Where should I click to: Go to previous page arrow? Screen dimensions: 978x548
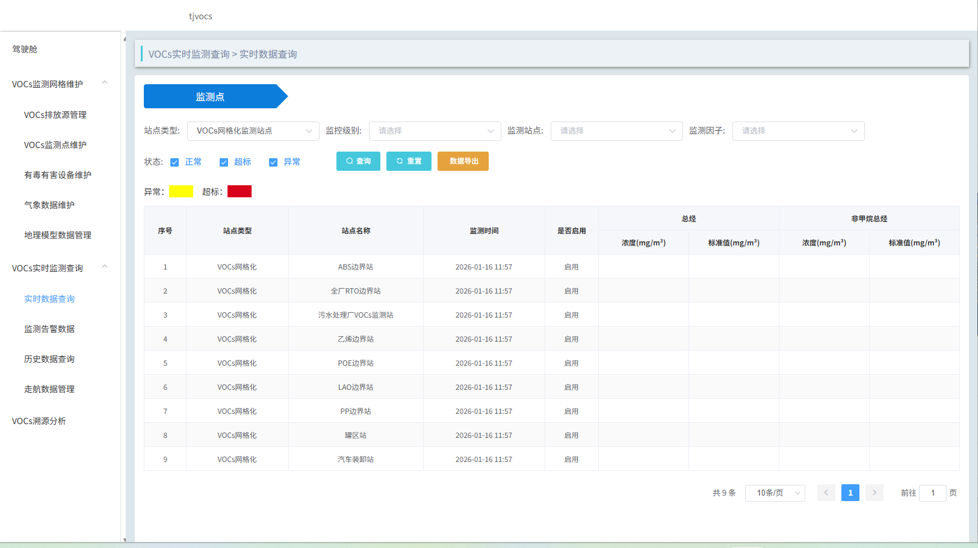pos(826,493)
